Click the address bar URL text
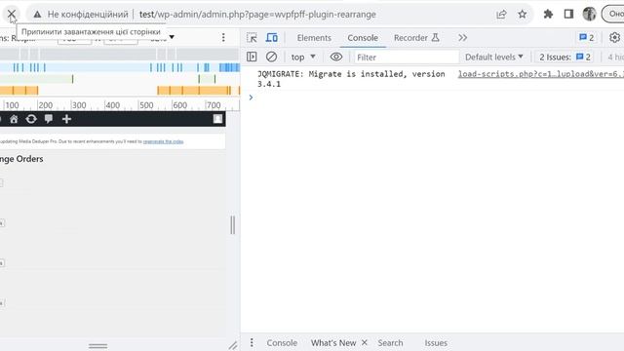 [257, 15]
